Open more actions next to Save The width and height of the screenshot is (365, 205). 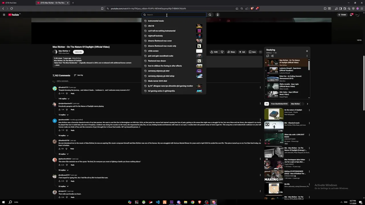coord(260,52)
